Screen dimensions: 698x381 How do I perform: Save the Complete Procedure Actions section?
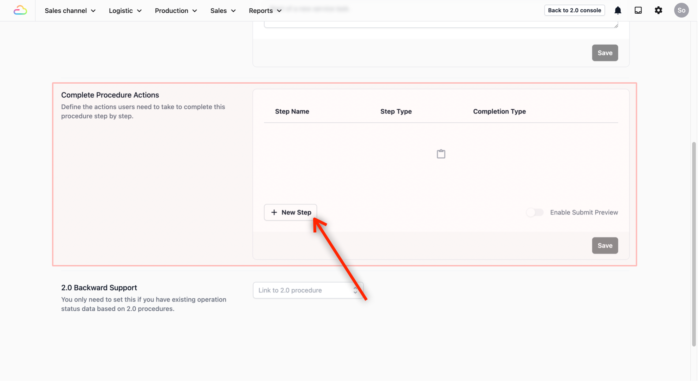(605, 245)
